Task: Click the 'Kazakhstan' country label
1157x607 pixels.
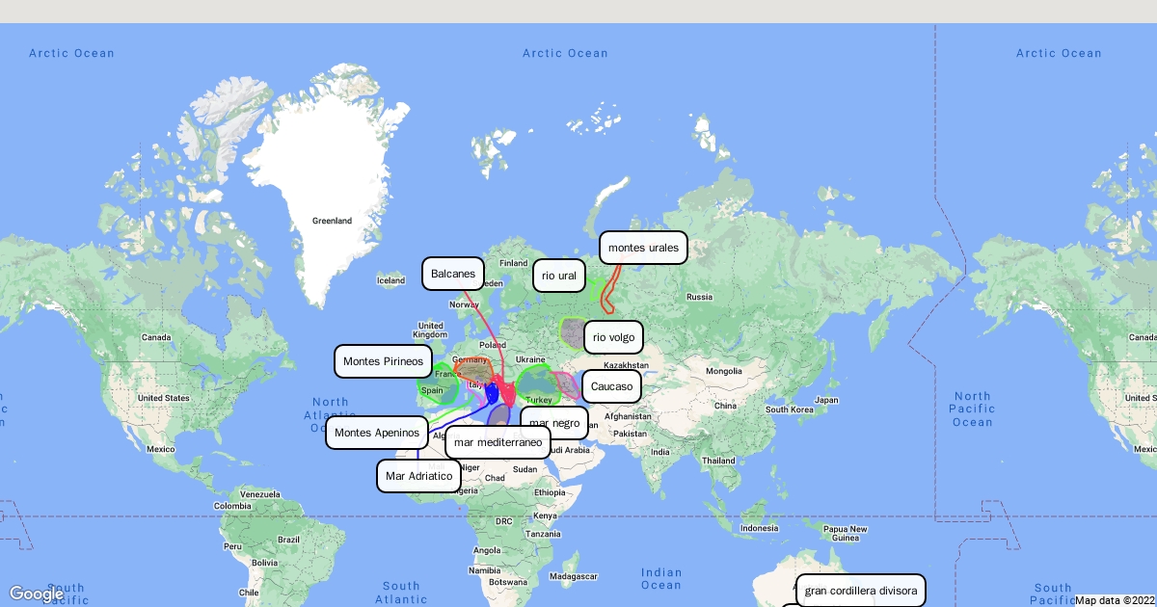Action: (627, 366)
